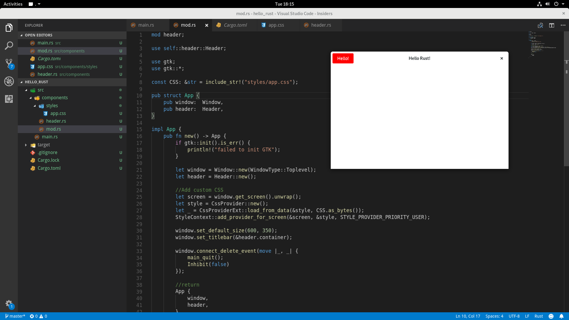
Task: Collapse the components folder
Action: (x=30, y=98)
